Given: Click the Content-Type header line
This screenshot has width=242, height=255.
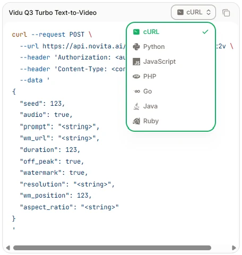Looking at the screenshot, I should pyautogui.click(x=73, y=69).
